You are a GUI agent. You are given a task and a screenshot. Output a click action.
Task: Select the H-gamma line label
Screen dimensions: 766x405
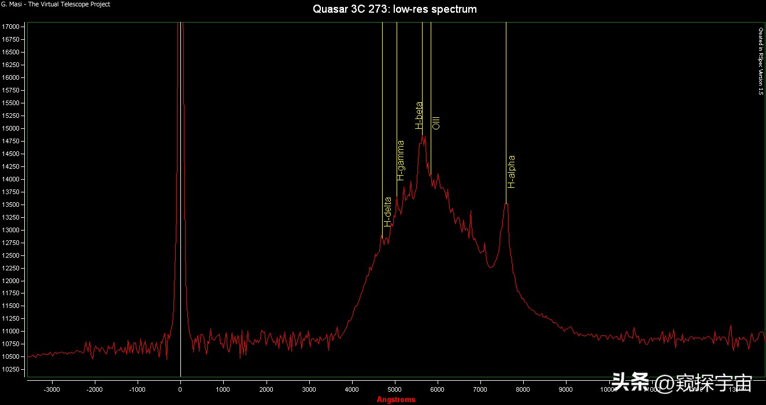[401, 160]
